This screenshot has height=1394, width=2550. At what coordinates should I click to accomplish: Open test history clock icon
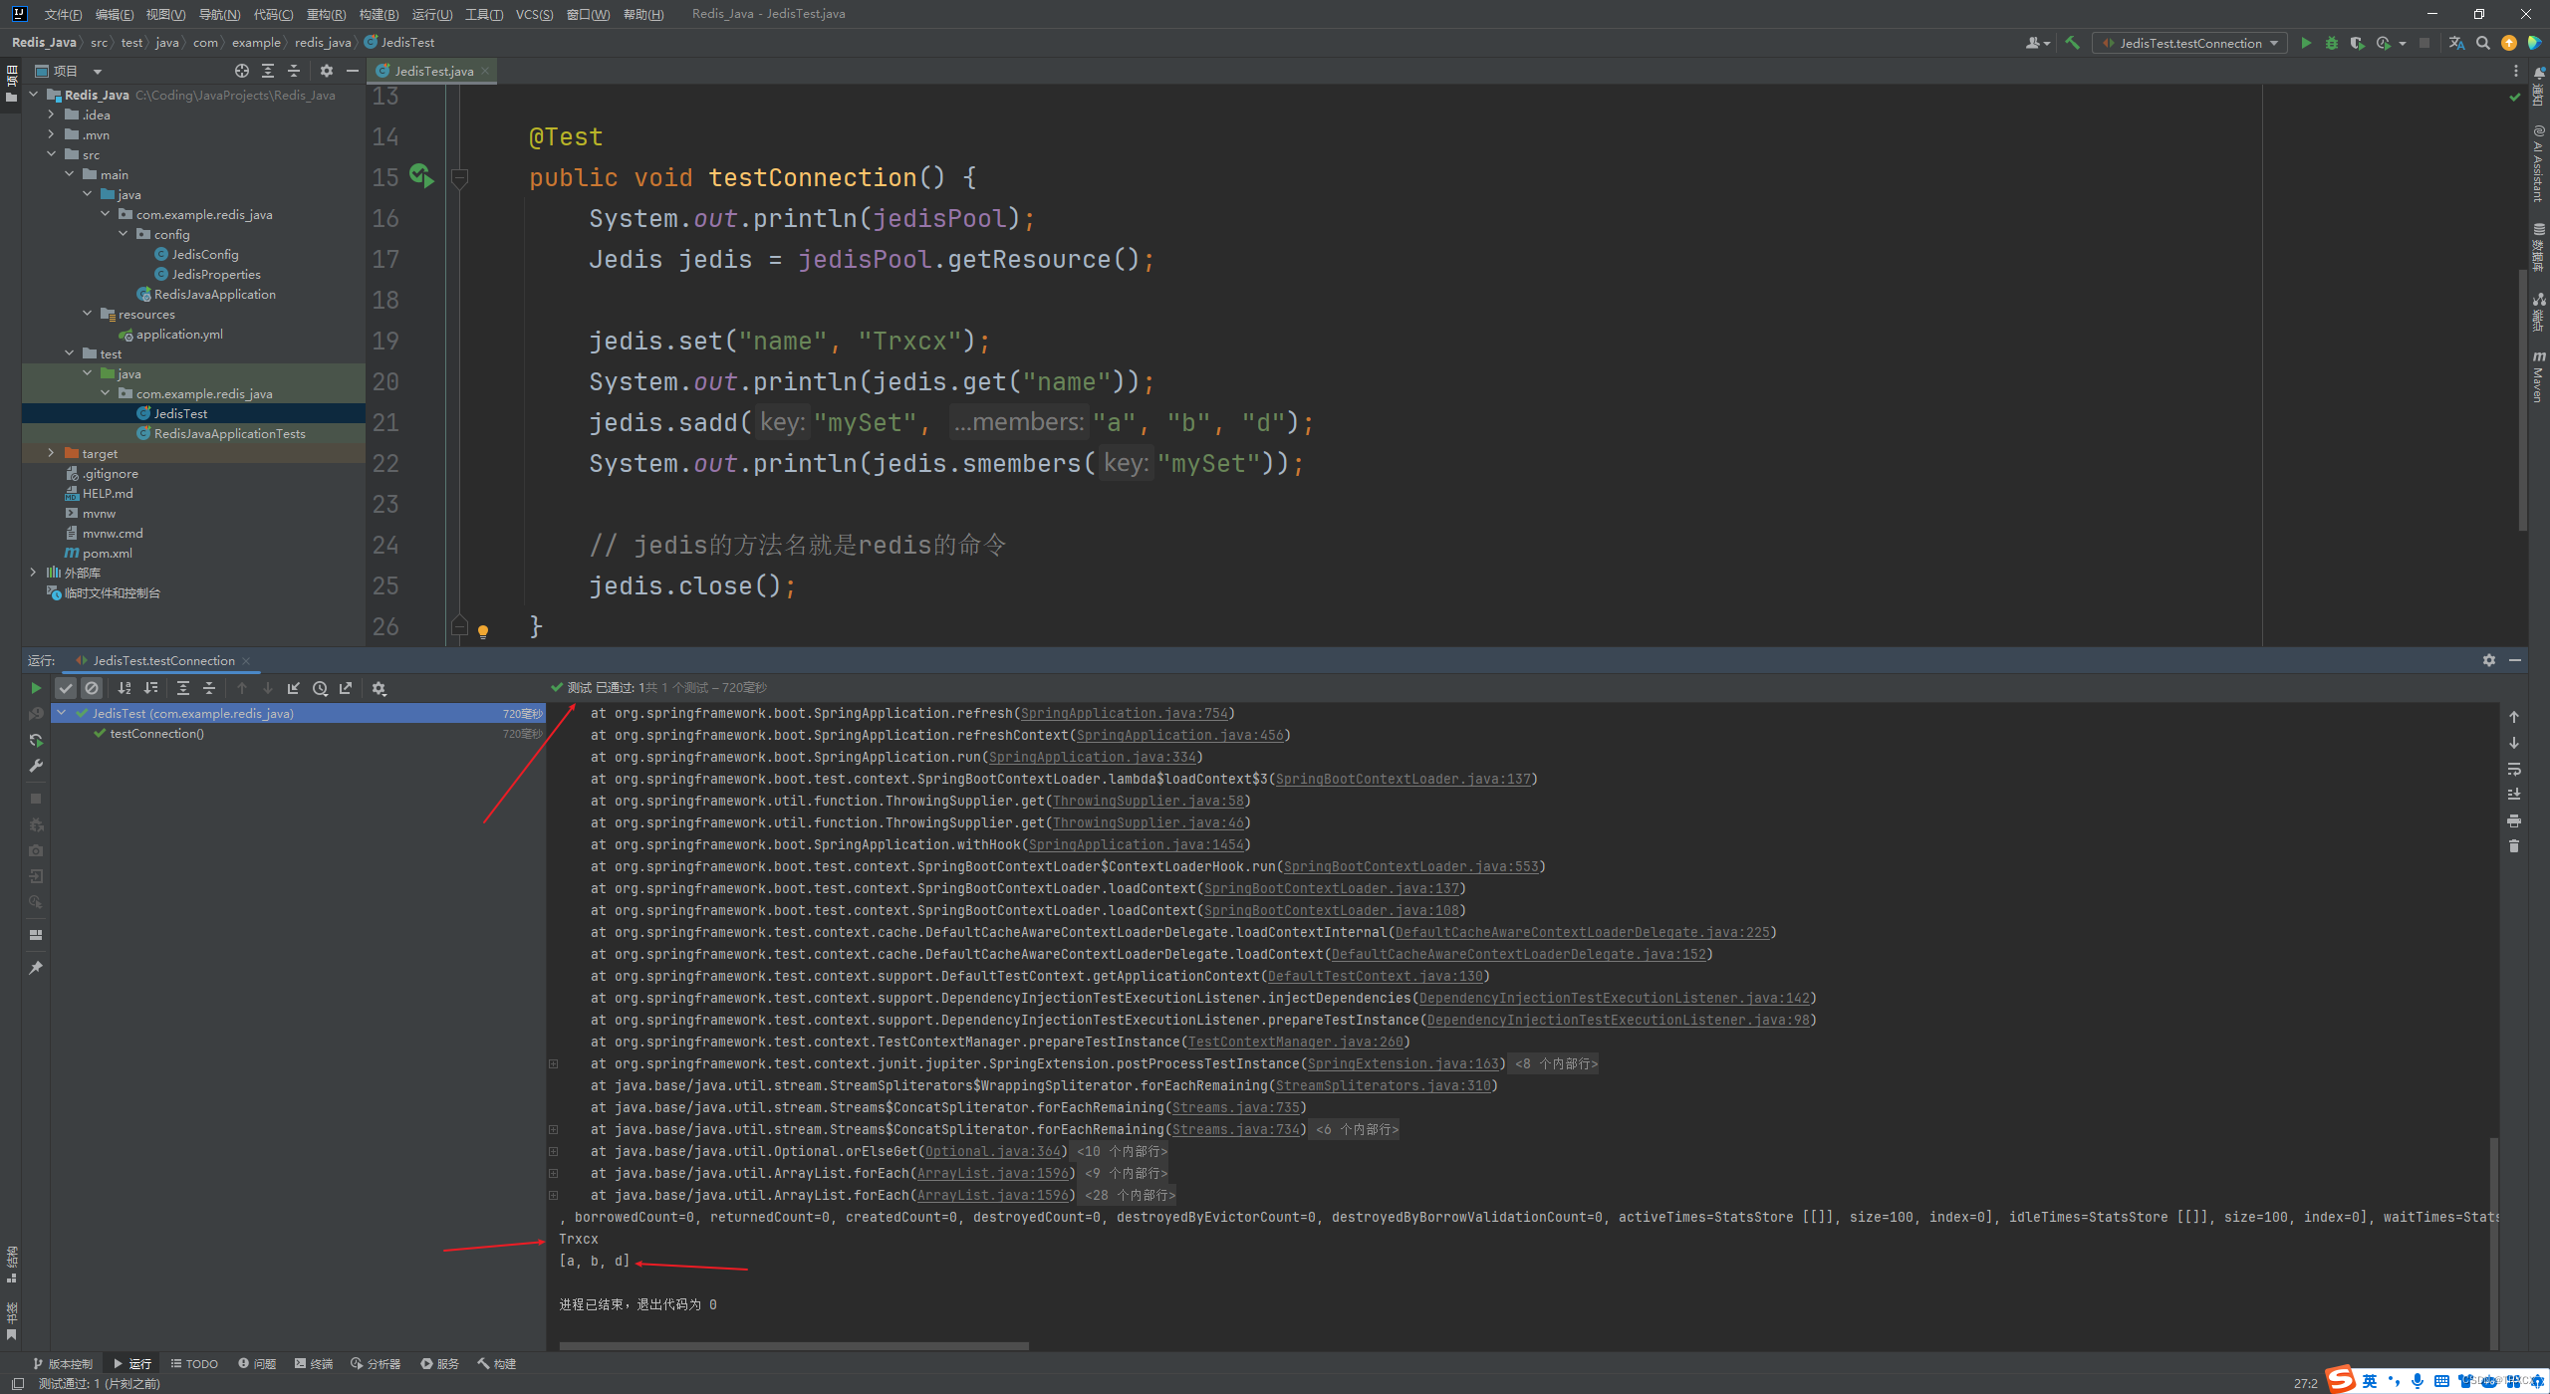(320, 688)
